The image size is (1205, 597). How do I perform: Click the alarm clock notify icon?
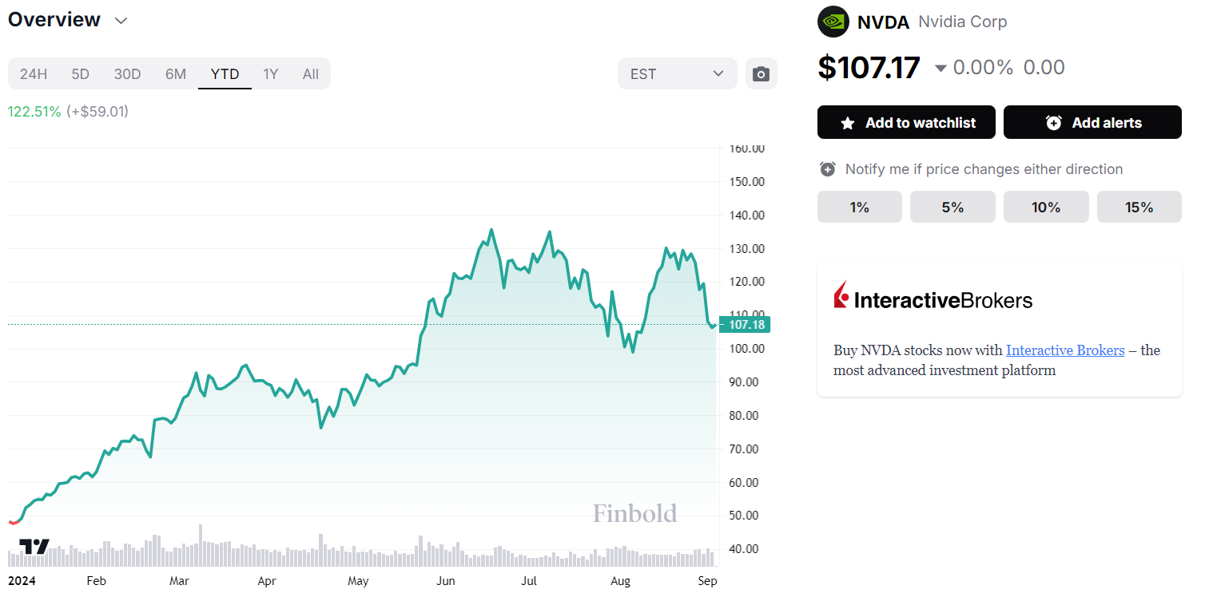[x=828, y=169]
